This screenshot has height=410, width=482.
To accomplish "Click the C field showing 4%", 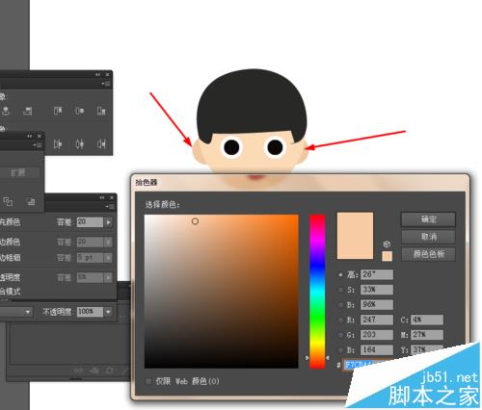I will pos(427,320).
